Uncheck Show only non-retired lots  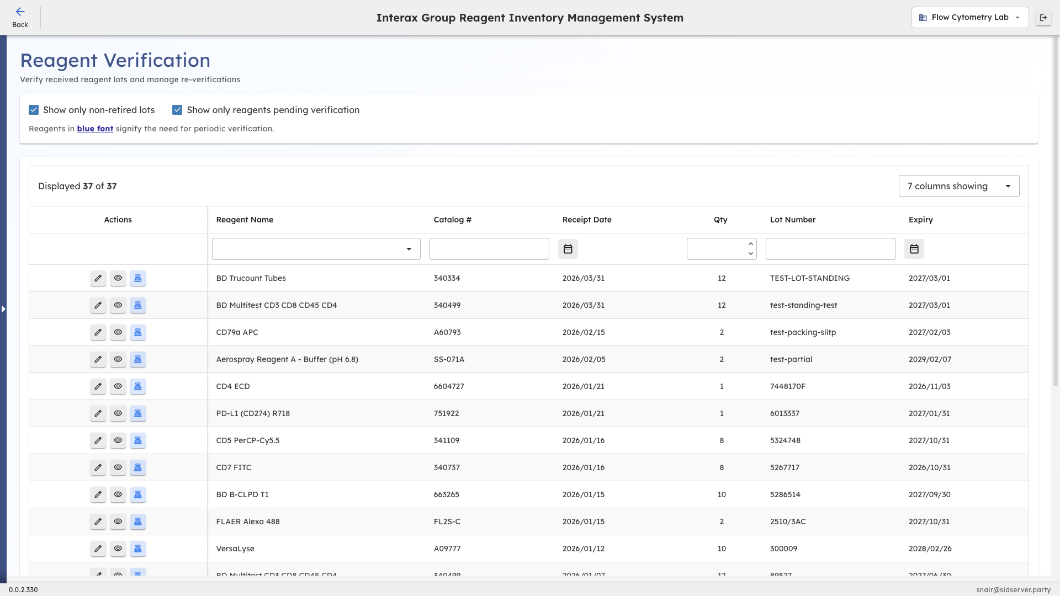click(x=34, y=110)
